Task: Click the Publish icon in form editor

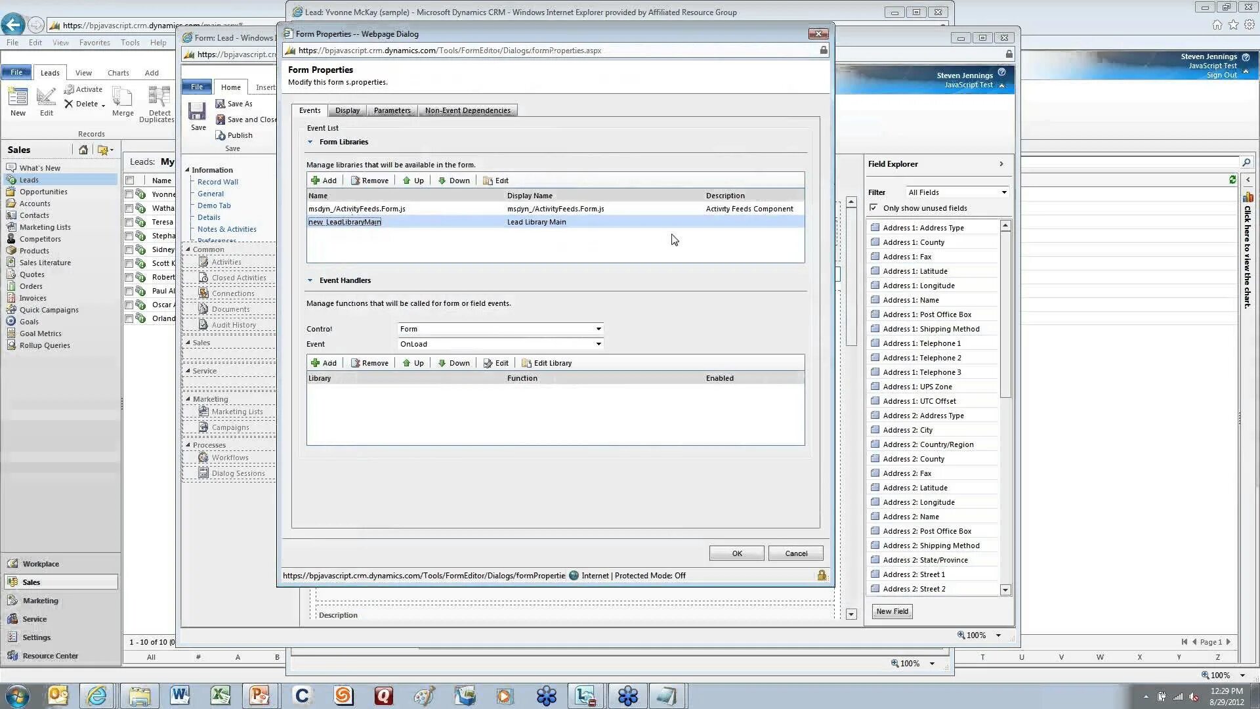Action: tap(221, 135)
